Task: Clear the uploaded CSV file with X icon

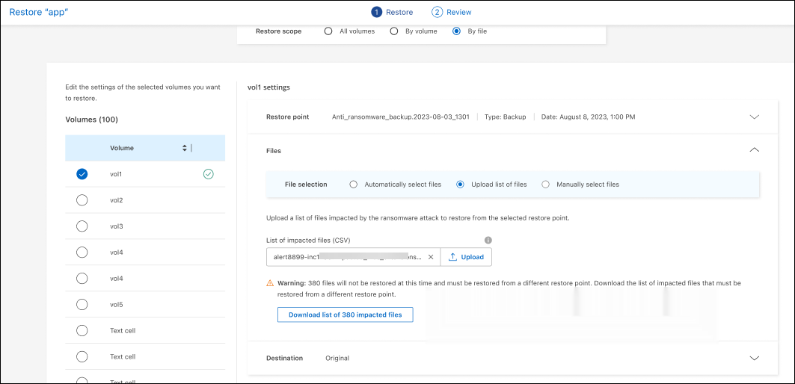Action: [x=431, y=257]
